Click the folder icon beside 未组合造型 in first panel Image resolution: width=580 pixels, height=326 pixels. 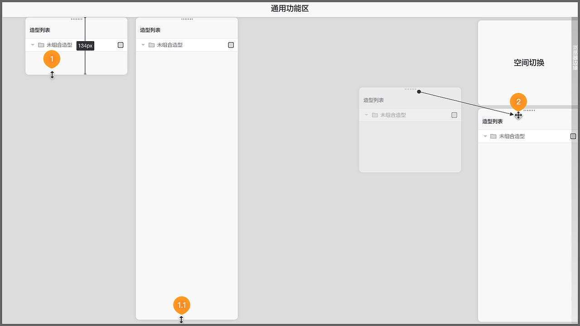tap(41, 45)
